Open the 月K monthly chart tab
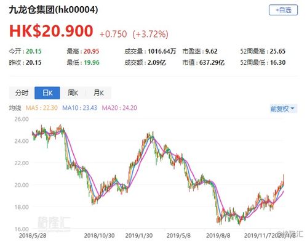307x241 pixels. click(x=98, y=93)
